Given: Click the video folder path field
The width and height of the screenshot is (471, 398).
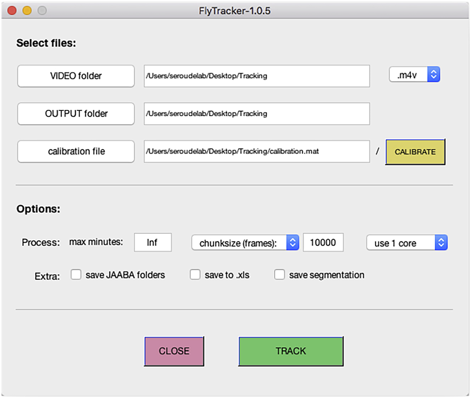Looking at the screenshot, I should coord(257,76).
